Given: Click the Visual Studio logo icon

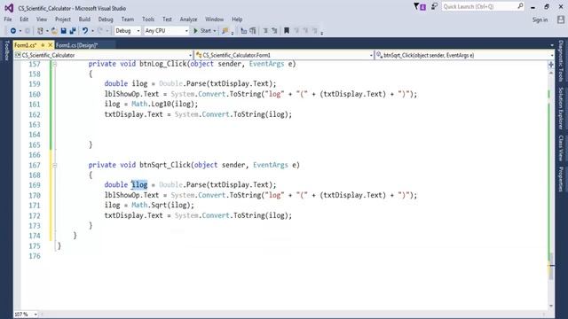Looking at the screenshot, I should 9,8.
